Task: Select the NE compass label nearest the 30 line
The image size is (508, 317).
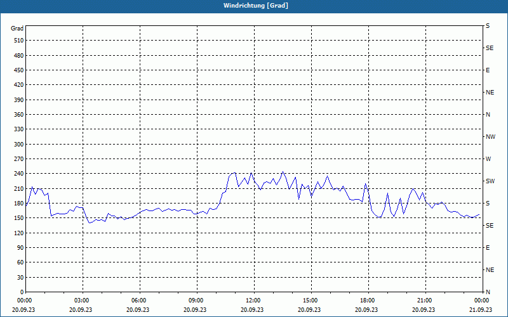Action: (490, 270)
